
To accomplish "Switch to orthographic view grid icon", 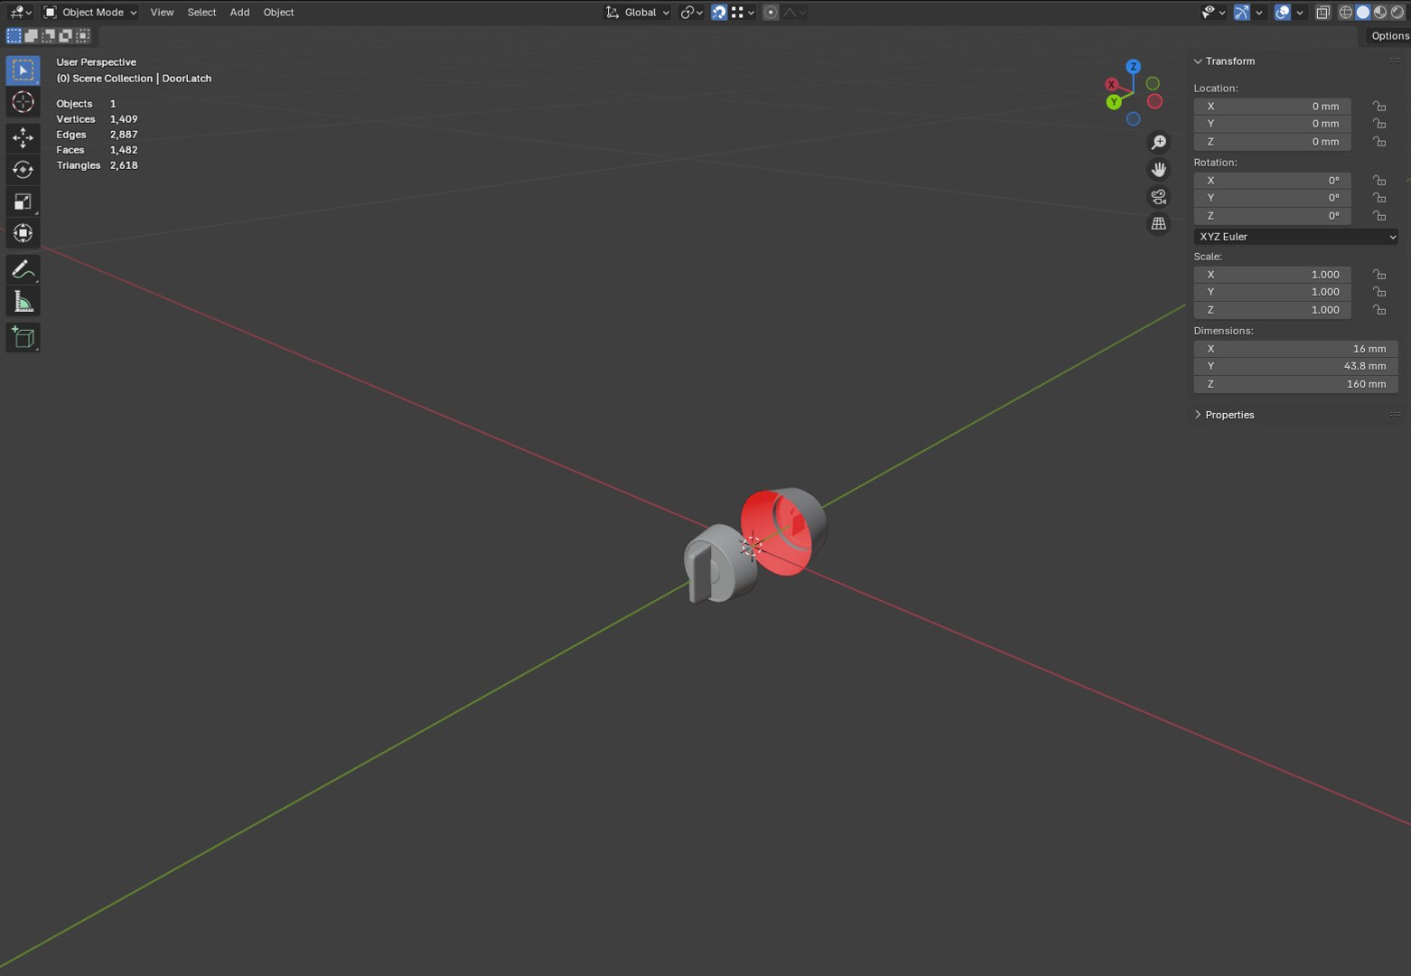I will pyautogui.click(x=1158, y=224).
